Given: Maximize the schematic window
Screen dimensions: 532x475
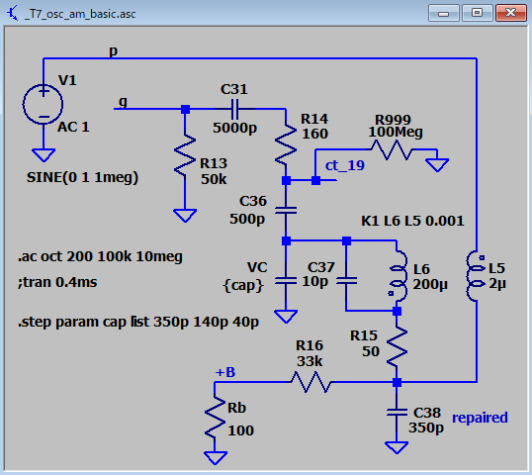Looking at the screenshot, I should [477, 13].
